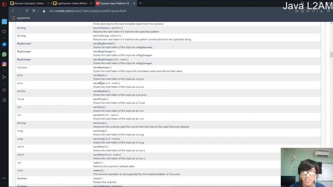Open the nextLong(int radix) method link

tap(106, 139)
